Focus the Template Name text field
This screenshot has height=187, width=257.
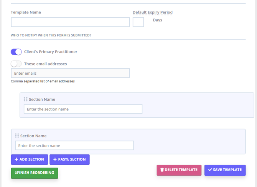pyautogui.click(x=70, y=22)
